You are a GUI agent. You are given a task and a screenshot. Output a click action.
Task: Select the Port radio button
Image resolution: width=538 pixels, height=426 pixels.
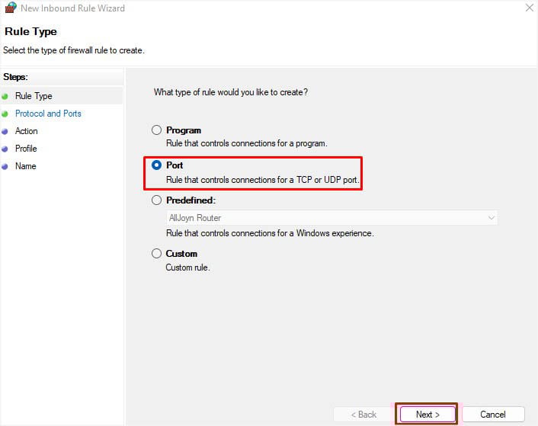(x=157, y=165)
